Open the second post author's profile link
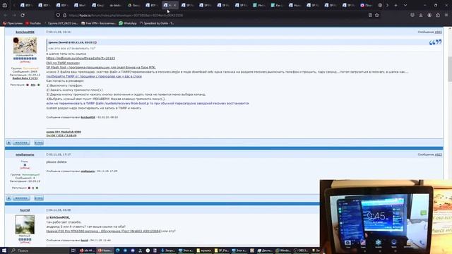Viewport: 452px width, 254px height. point(25,155)
